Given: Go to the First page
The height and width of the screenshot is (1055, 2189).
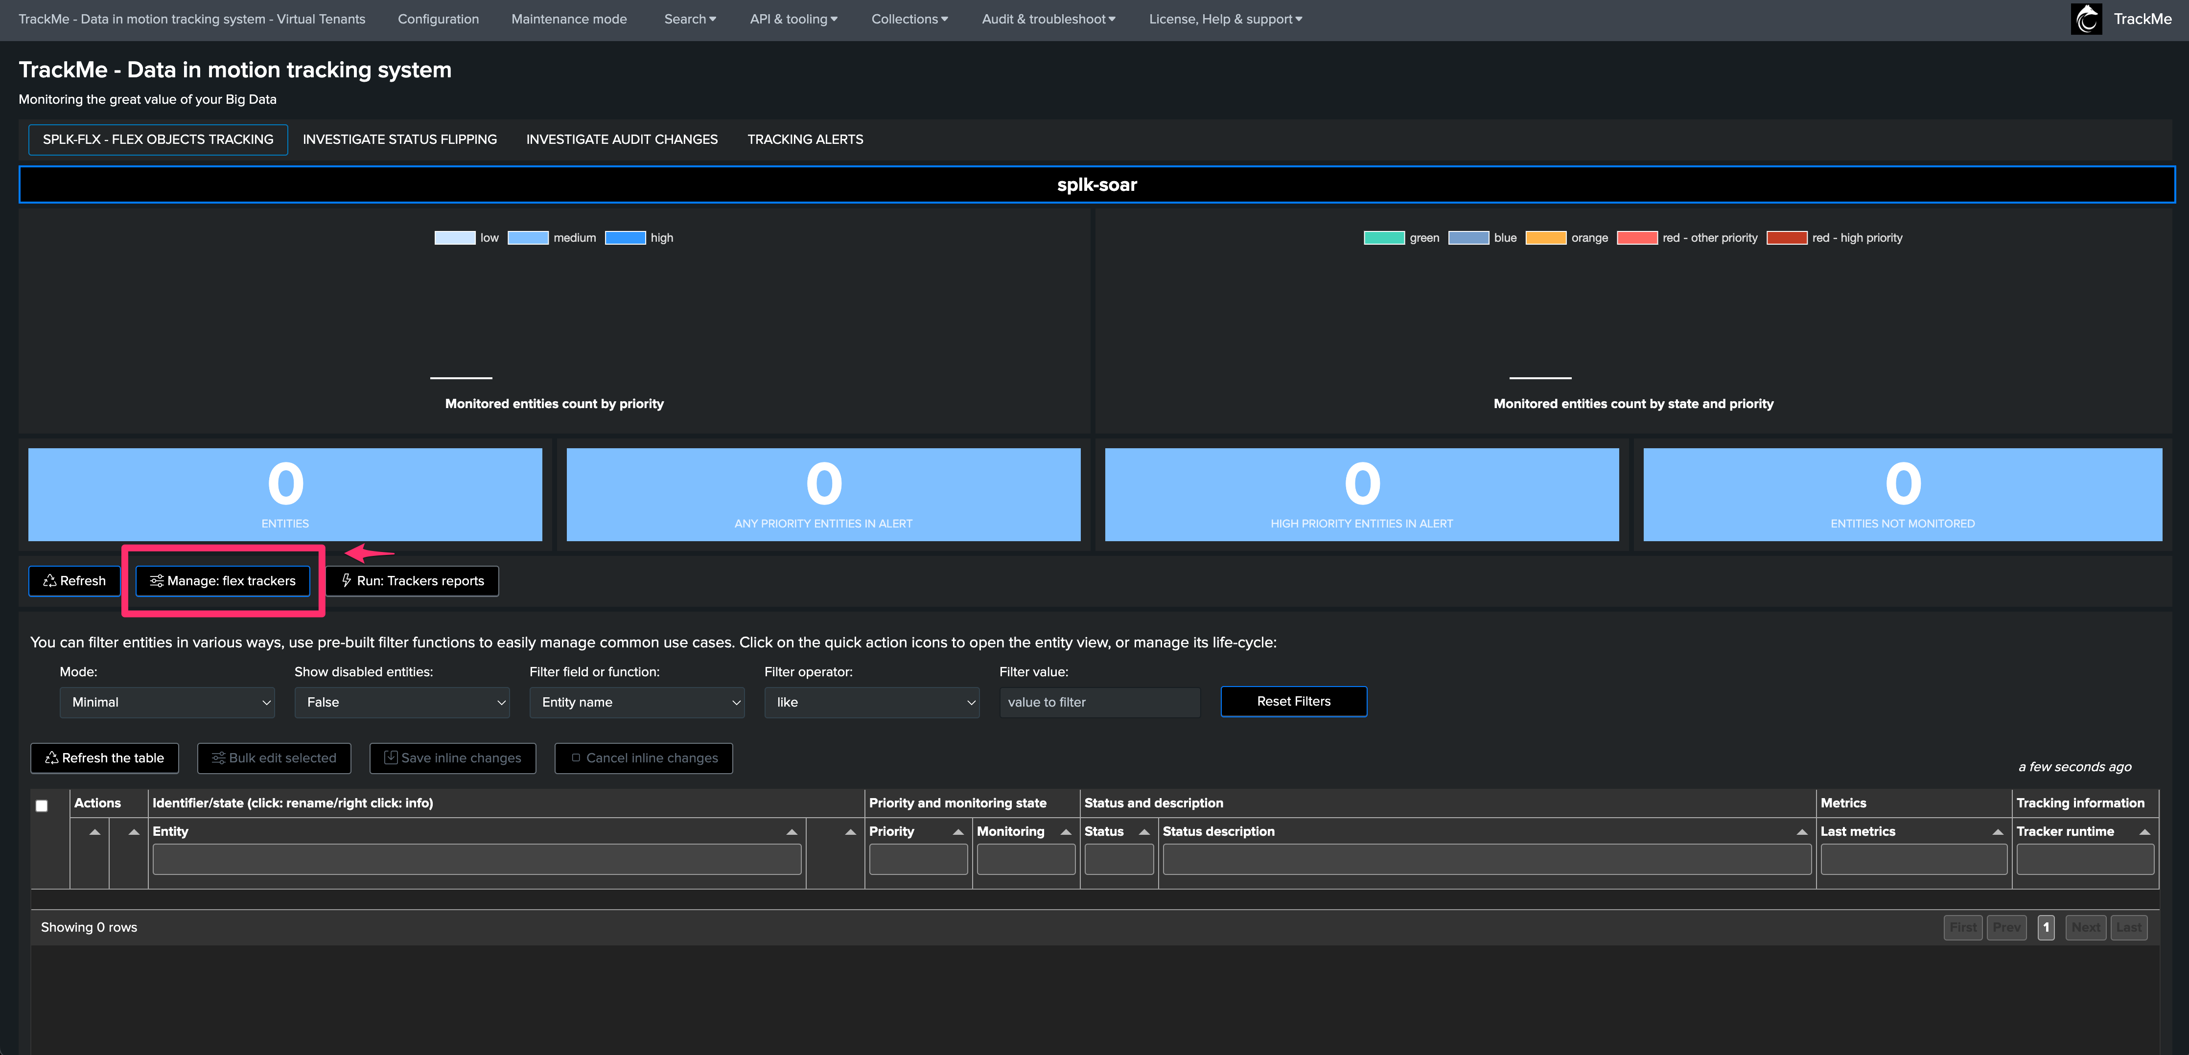Looking at the screenshot, I should [1963, 928].
